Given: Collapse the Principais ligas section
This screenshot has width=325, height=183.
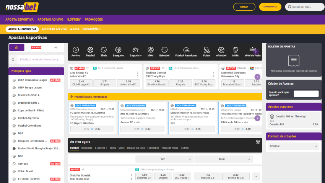Looking at the screenshot, I should click(x=60, y=71).
